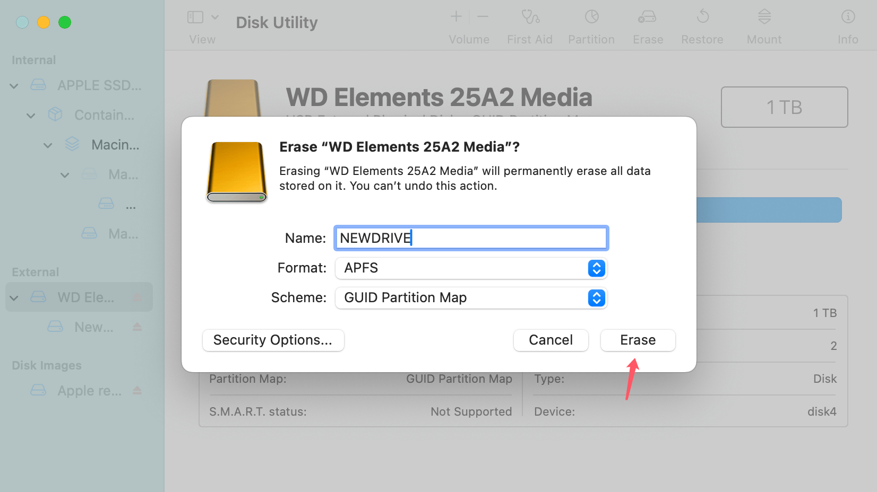Click the sidebar view icon
877x492 pixels.
[195, 16]
